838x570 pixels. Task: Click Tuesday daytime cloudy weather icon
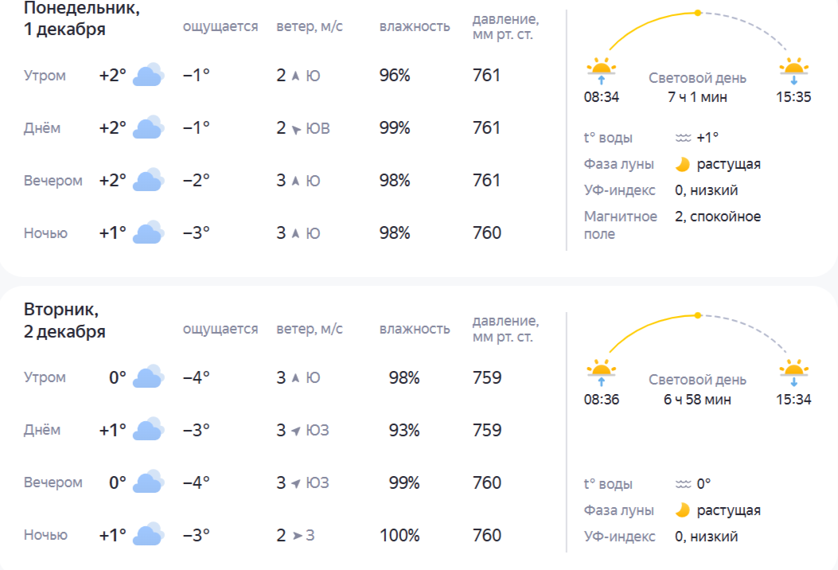[x=148, y=430]
